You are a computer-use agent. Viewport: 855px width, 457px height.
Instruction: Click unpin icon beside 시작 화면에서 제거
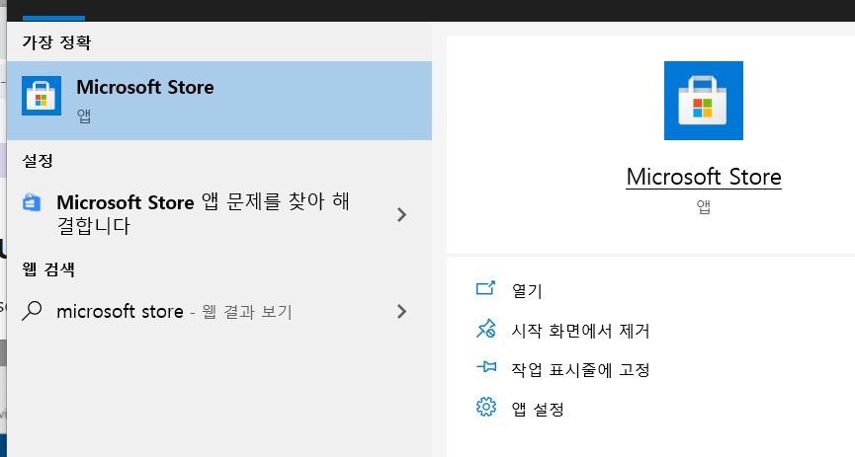[486, 329]
